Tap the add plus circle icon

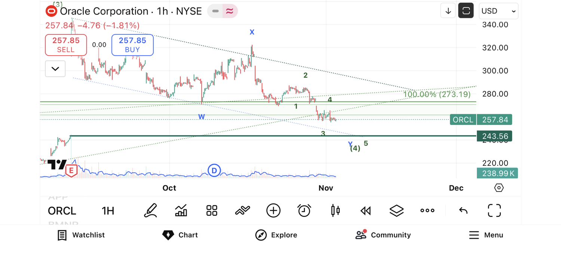tap(273, 211)
